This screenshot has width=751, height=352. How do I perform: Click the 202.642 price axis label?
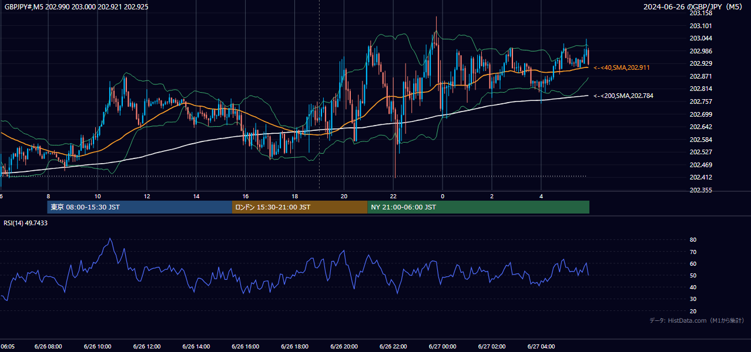click(700, 127)
